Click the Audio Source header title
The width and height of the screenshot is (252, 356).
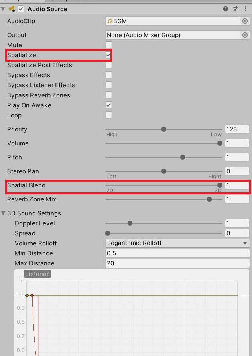[47, 9]
